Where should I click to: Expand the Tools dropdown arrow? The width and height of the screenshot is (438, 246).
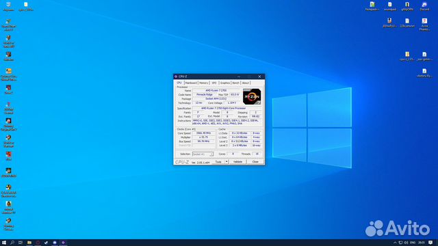227,162
